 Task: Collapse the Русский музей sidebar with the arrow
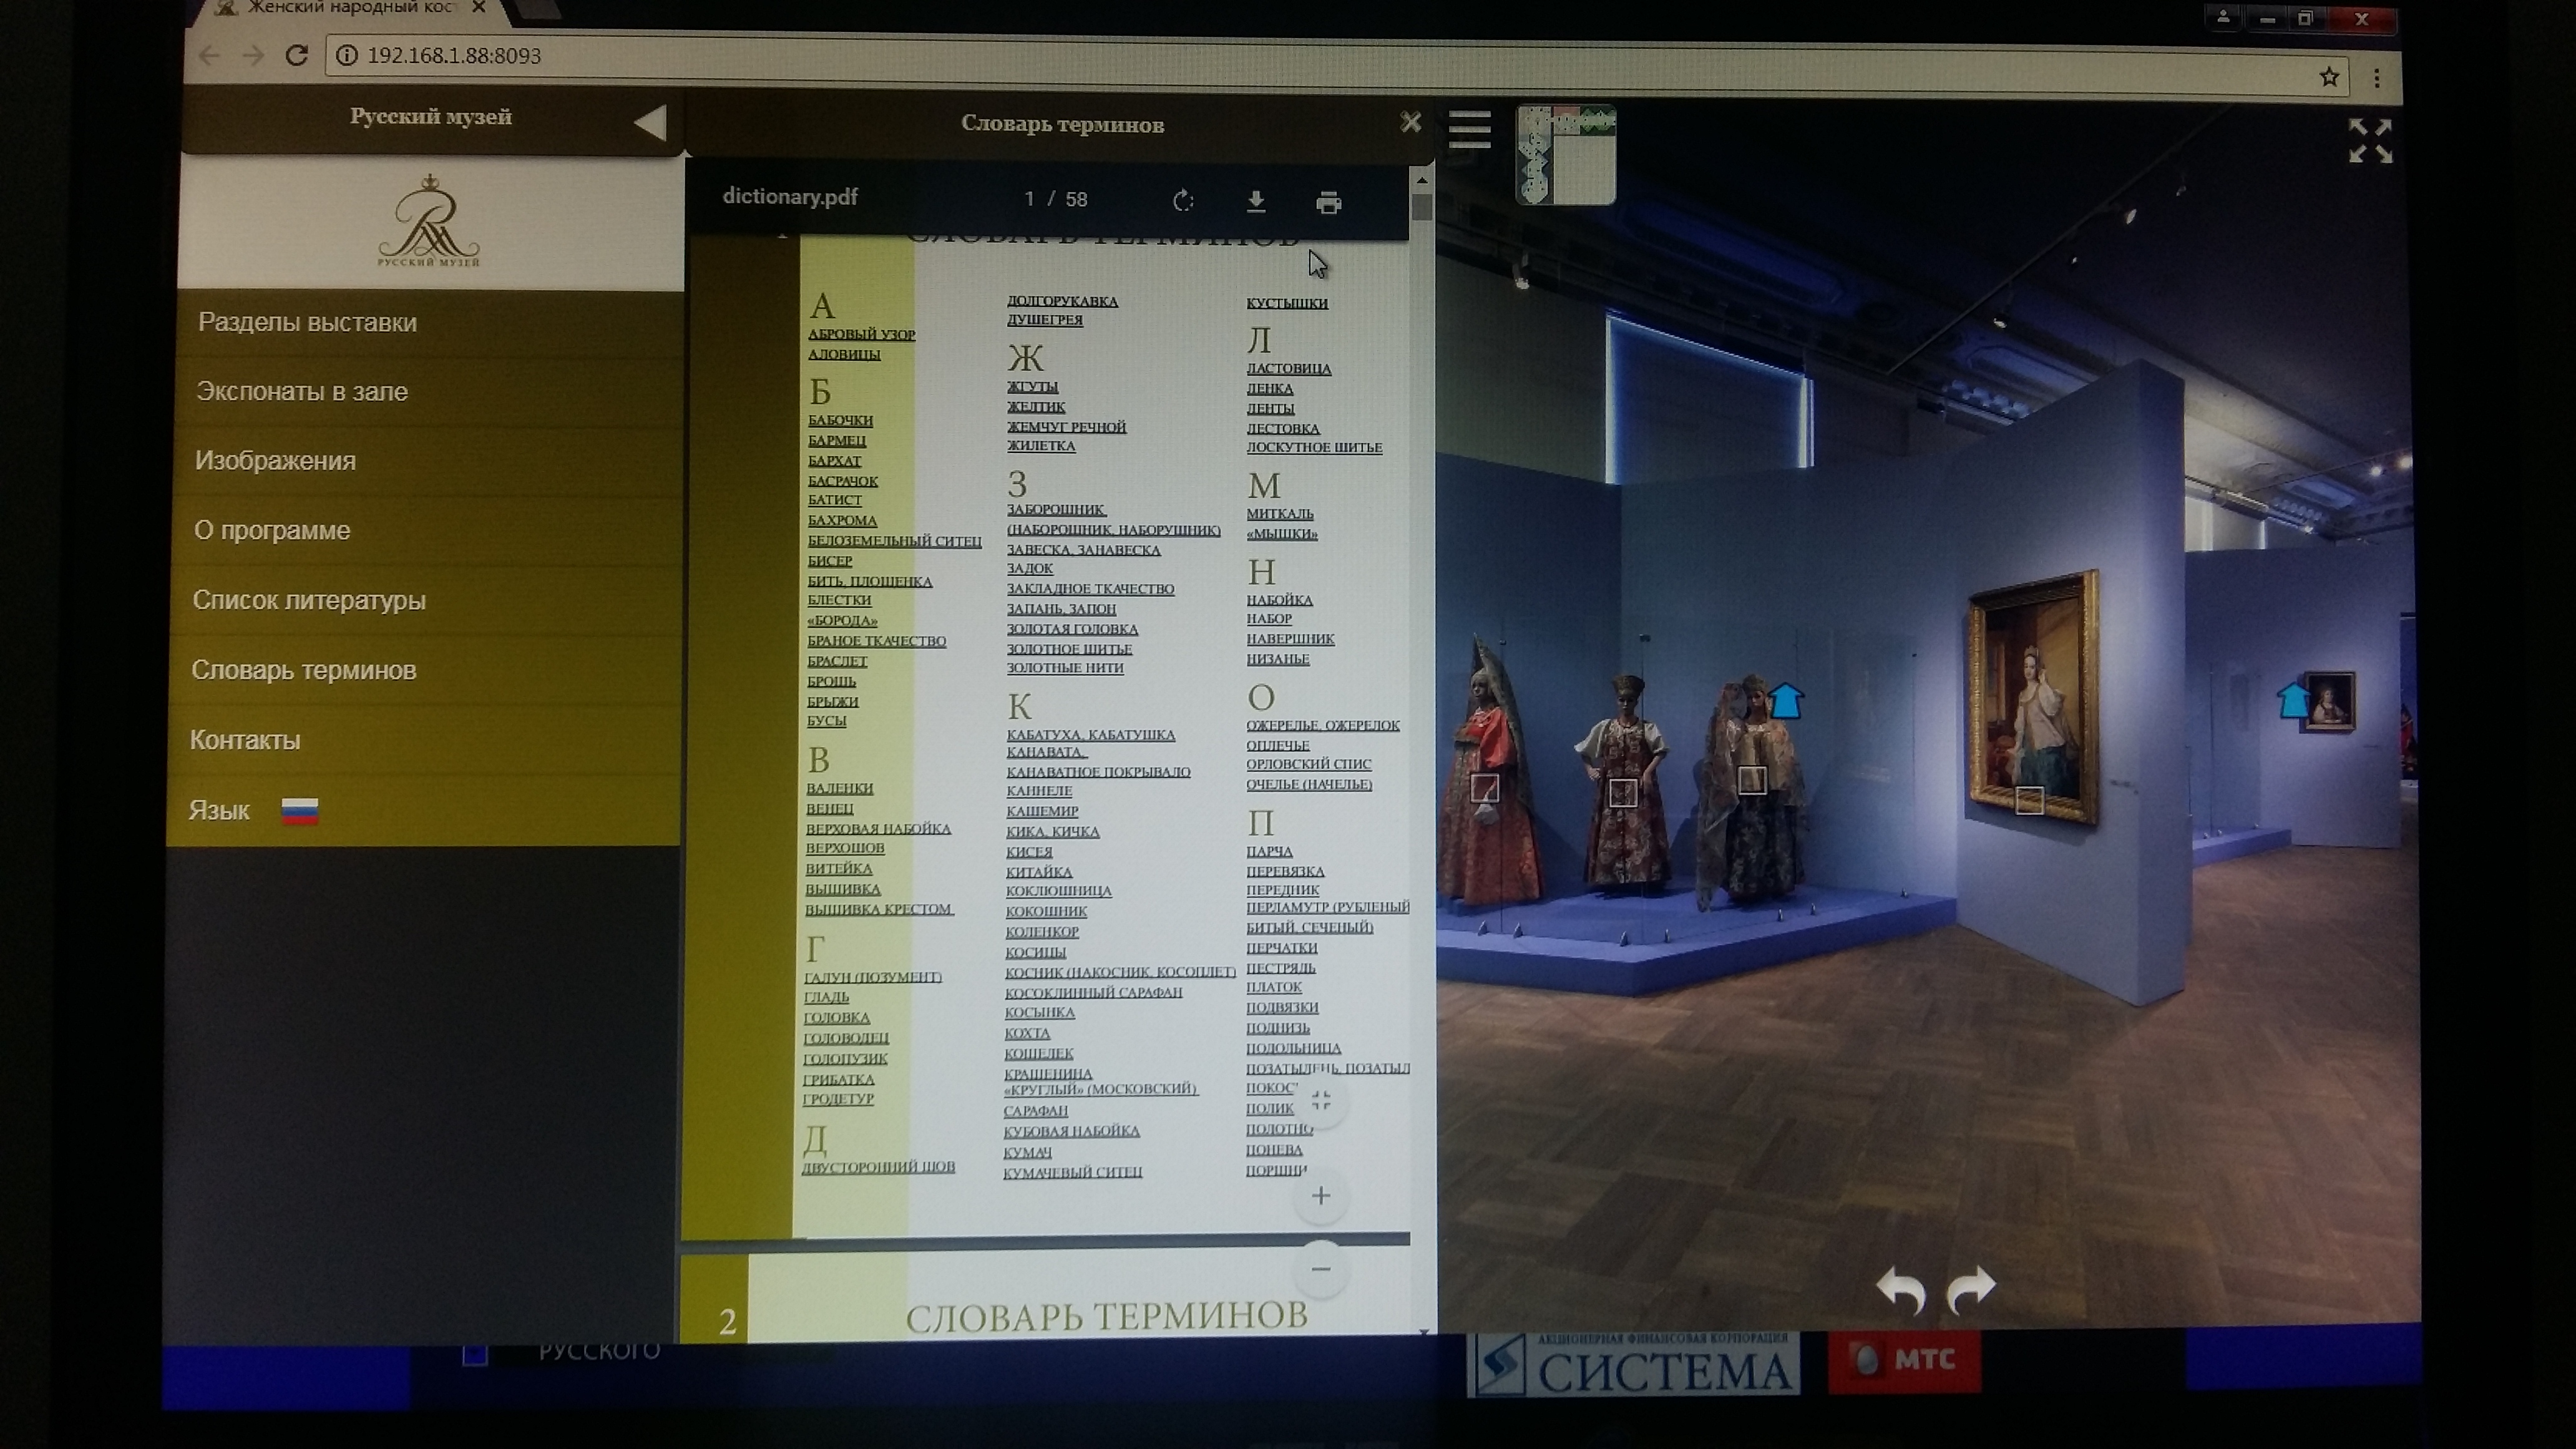(x=650, y=123)
